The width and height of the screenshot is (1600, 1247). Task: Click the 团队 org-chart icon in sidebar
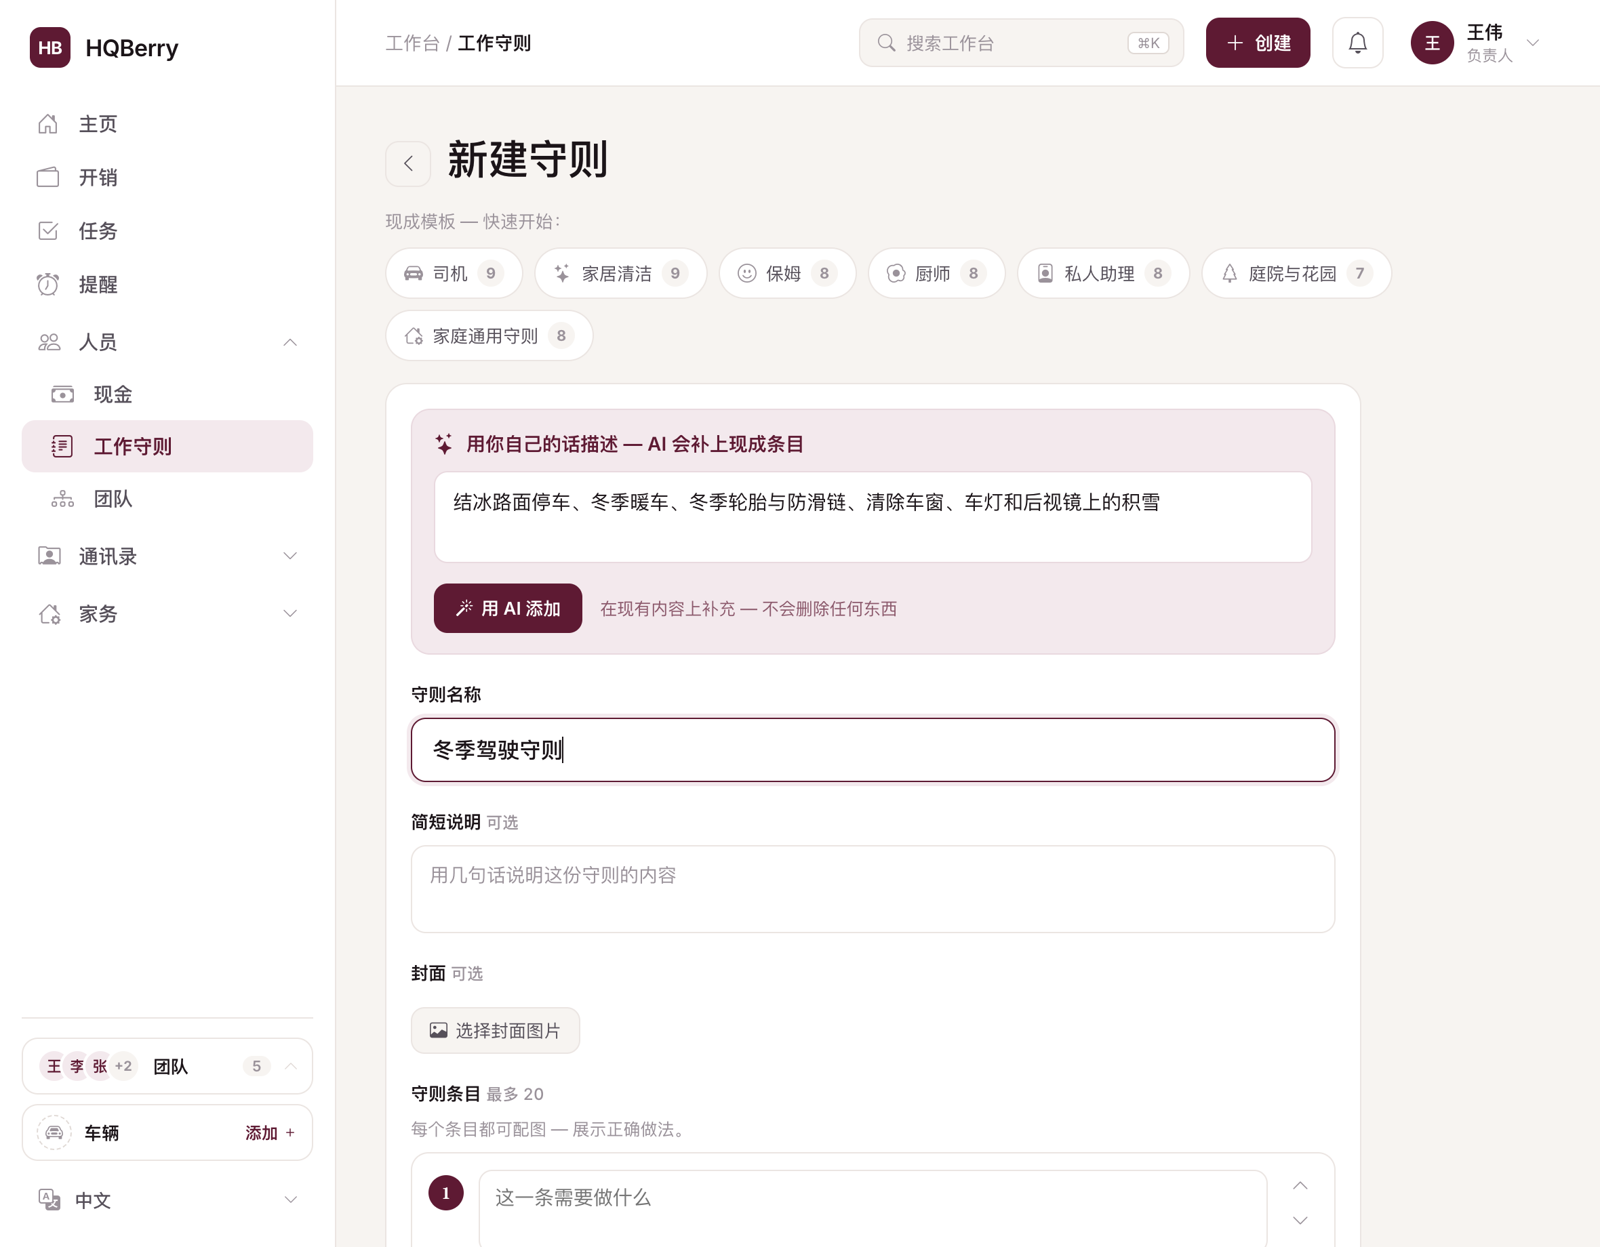[62, 499]
